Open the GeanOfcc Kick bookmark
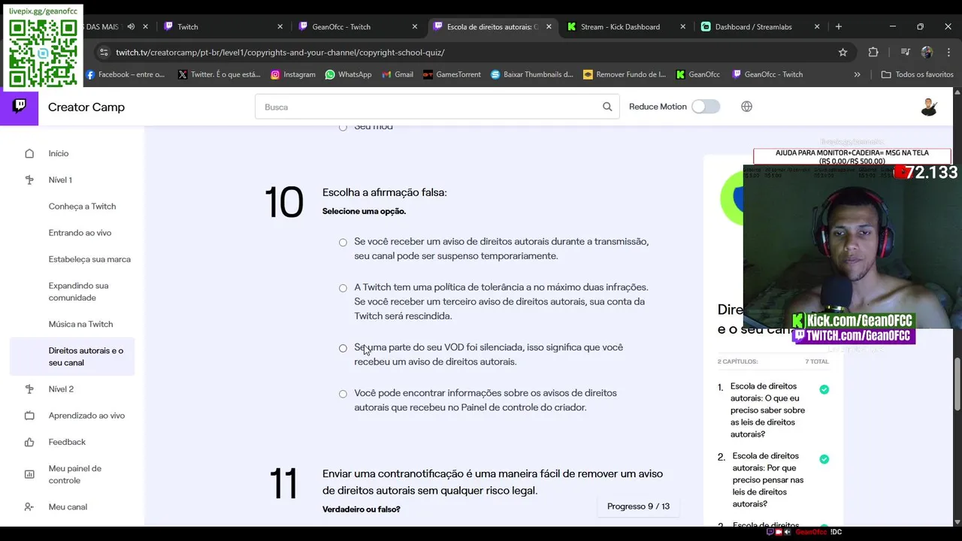962x541 pixels. (x=698, y=74)
